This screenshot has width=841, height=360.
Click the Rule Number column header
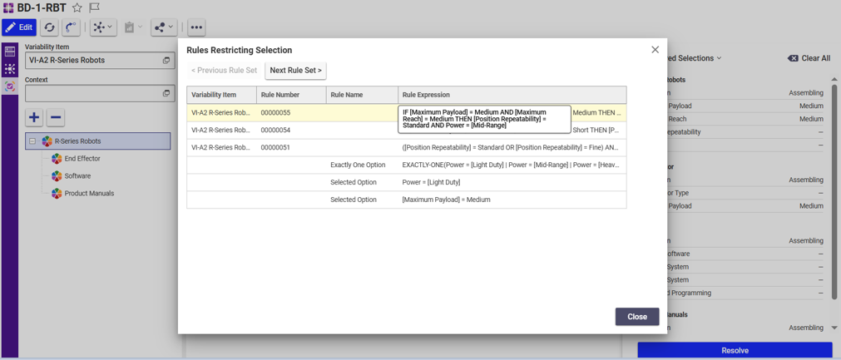click(291, 95)
